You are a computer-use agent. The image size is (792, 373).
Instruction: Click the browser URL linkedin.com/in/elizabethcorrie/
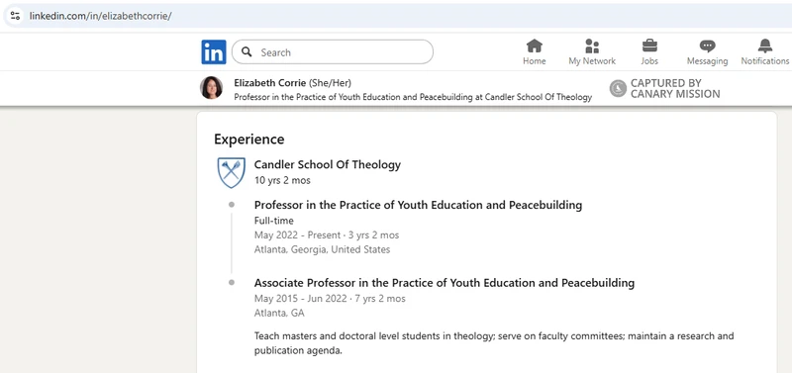tap(101, 16)
